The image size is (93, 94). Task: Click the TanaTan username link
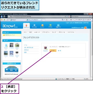(x=45, y=51)
